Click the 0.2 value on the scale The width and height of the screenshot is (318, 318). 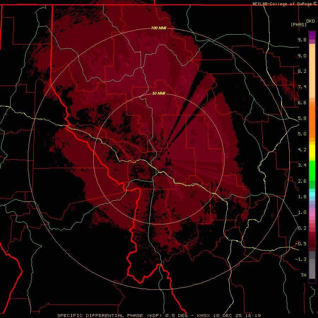point(302,228)
